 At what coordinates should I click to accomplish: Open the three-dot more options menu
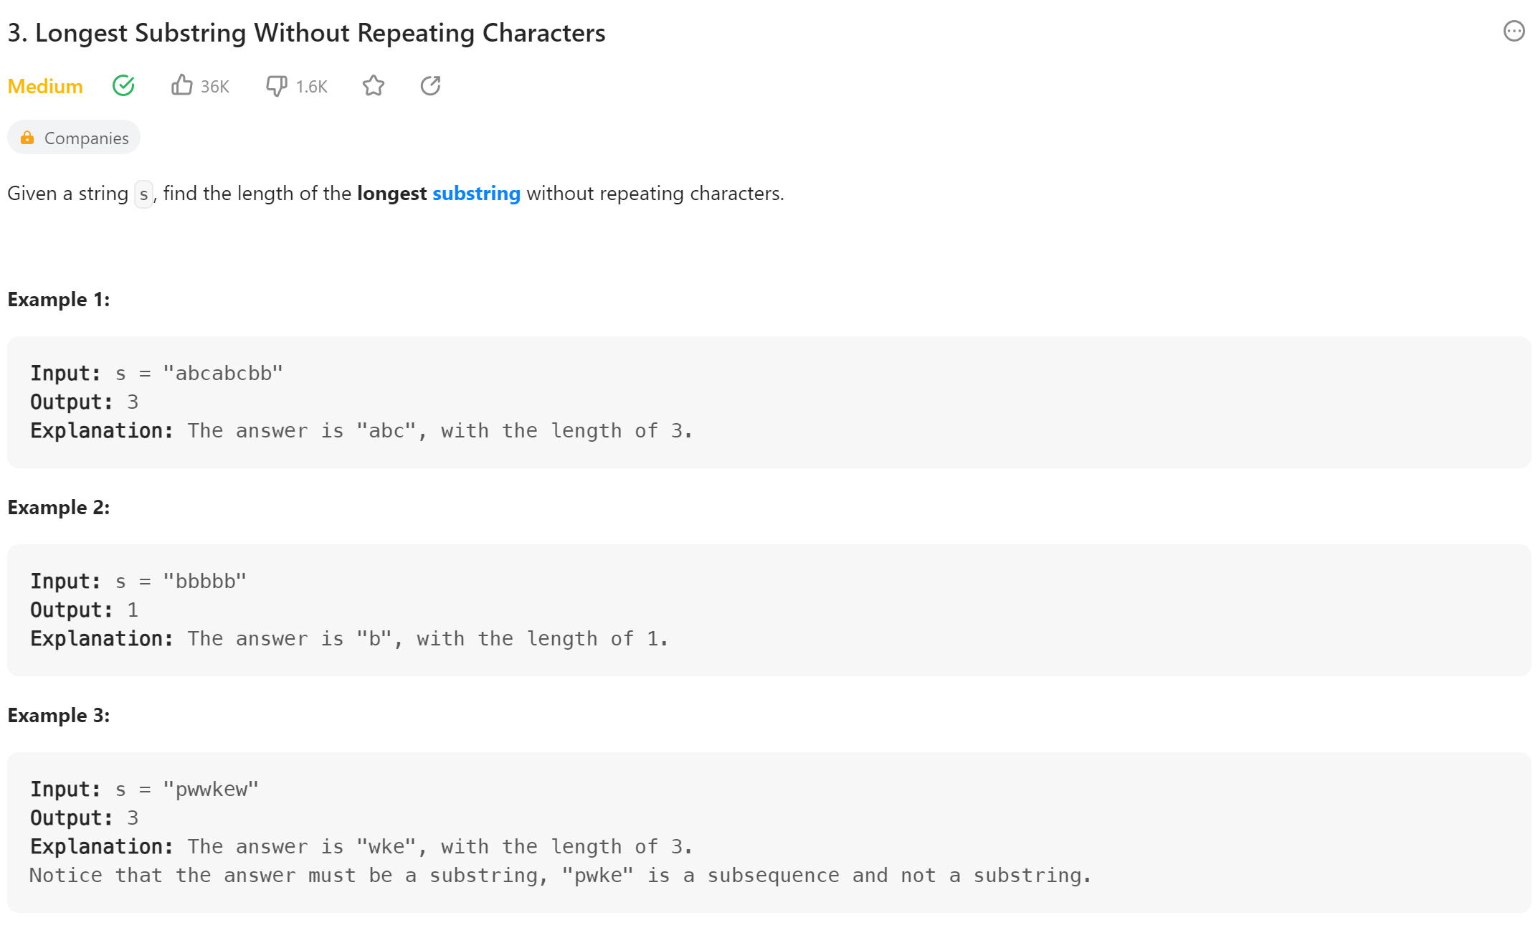coord(1514,32)
